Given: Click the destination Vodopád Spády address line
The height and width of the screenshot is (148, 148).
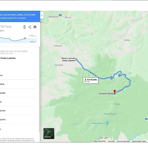Looking at the screenshot, I should tap(13, 18).
